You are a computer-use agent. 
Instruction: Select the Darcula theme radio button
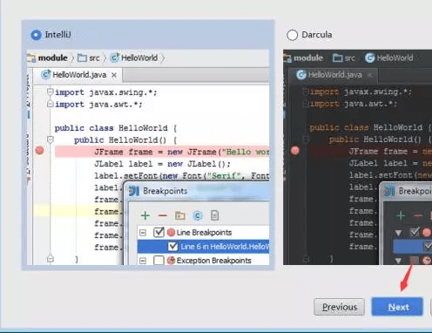coord(292,35)
